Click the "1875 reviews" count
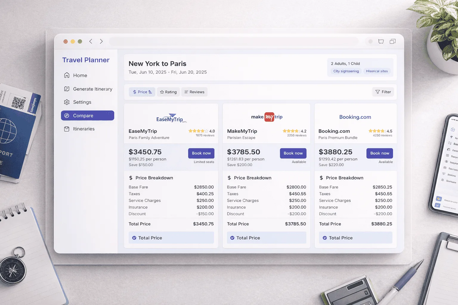458x305 pixels. [205, 136]
